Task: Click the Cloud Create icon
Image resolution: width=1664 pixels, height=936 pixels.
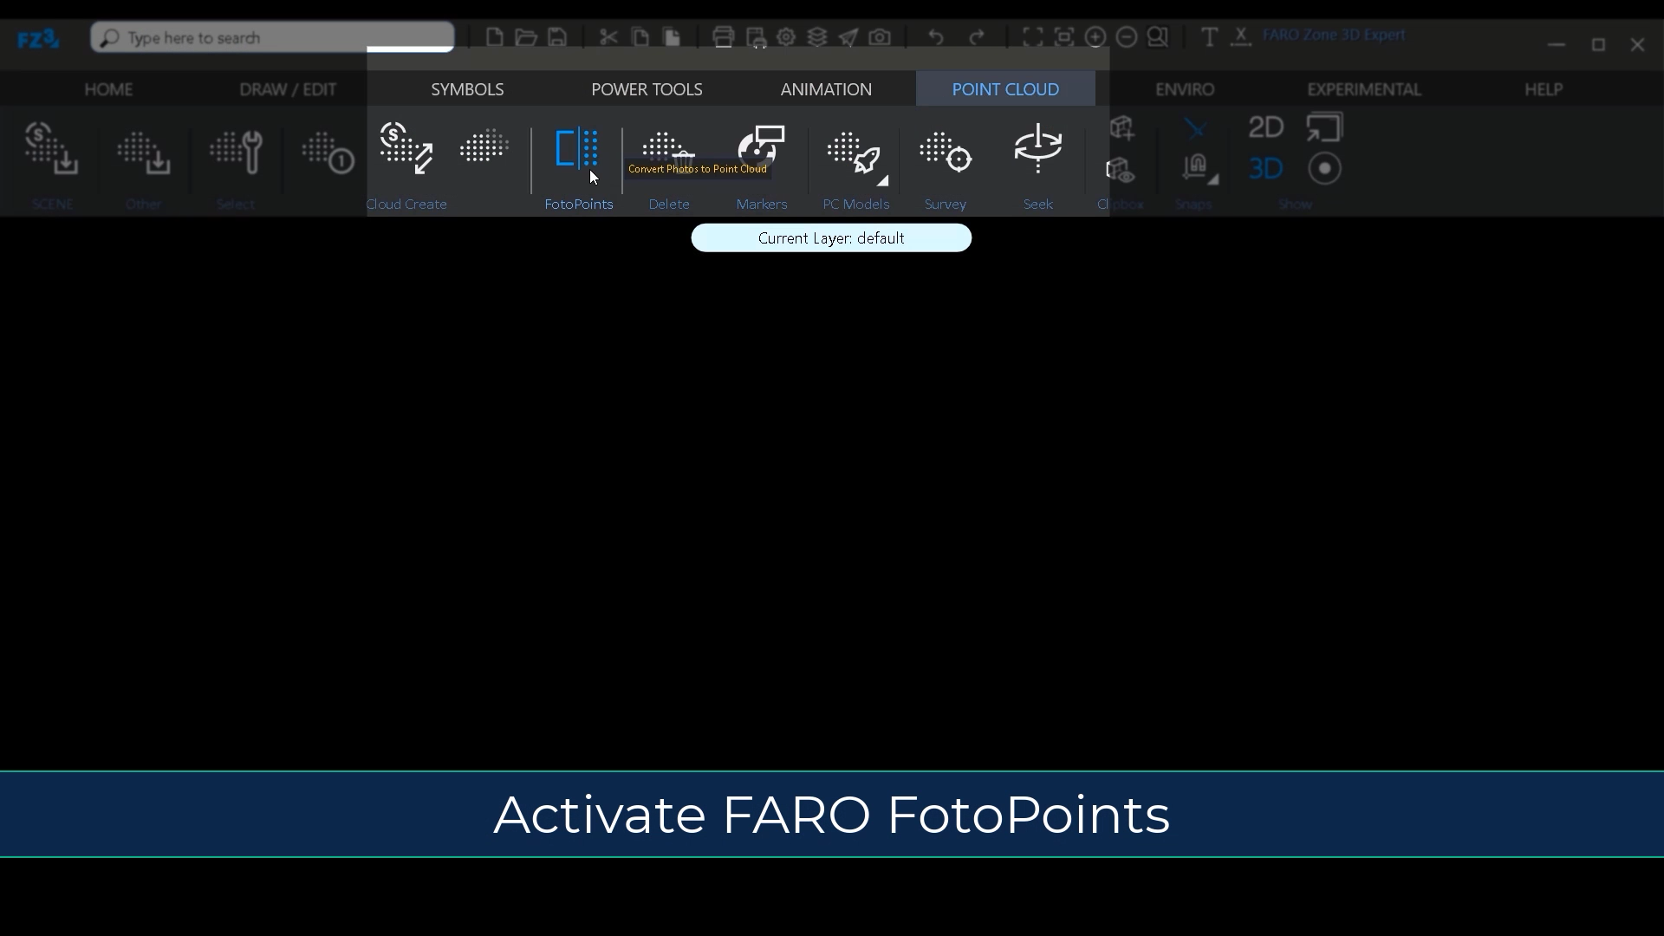Action: (x=406, y=149)
